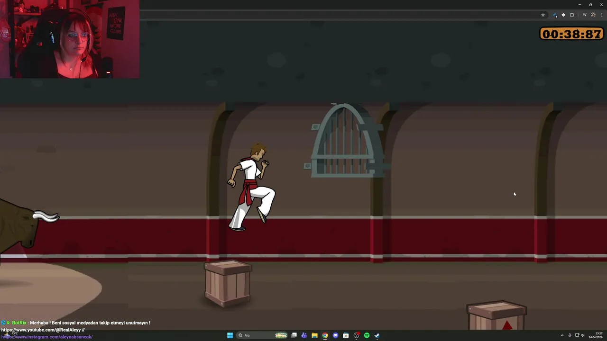Image resolution: width=607 pixels, height=341 pixels.
Task: Open Discord from the taskbar
Action: (335, 335)
